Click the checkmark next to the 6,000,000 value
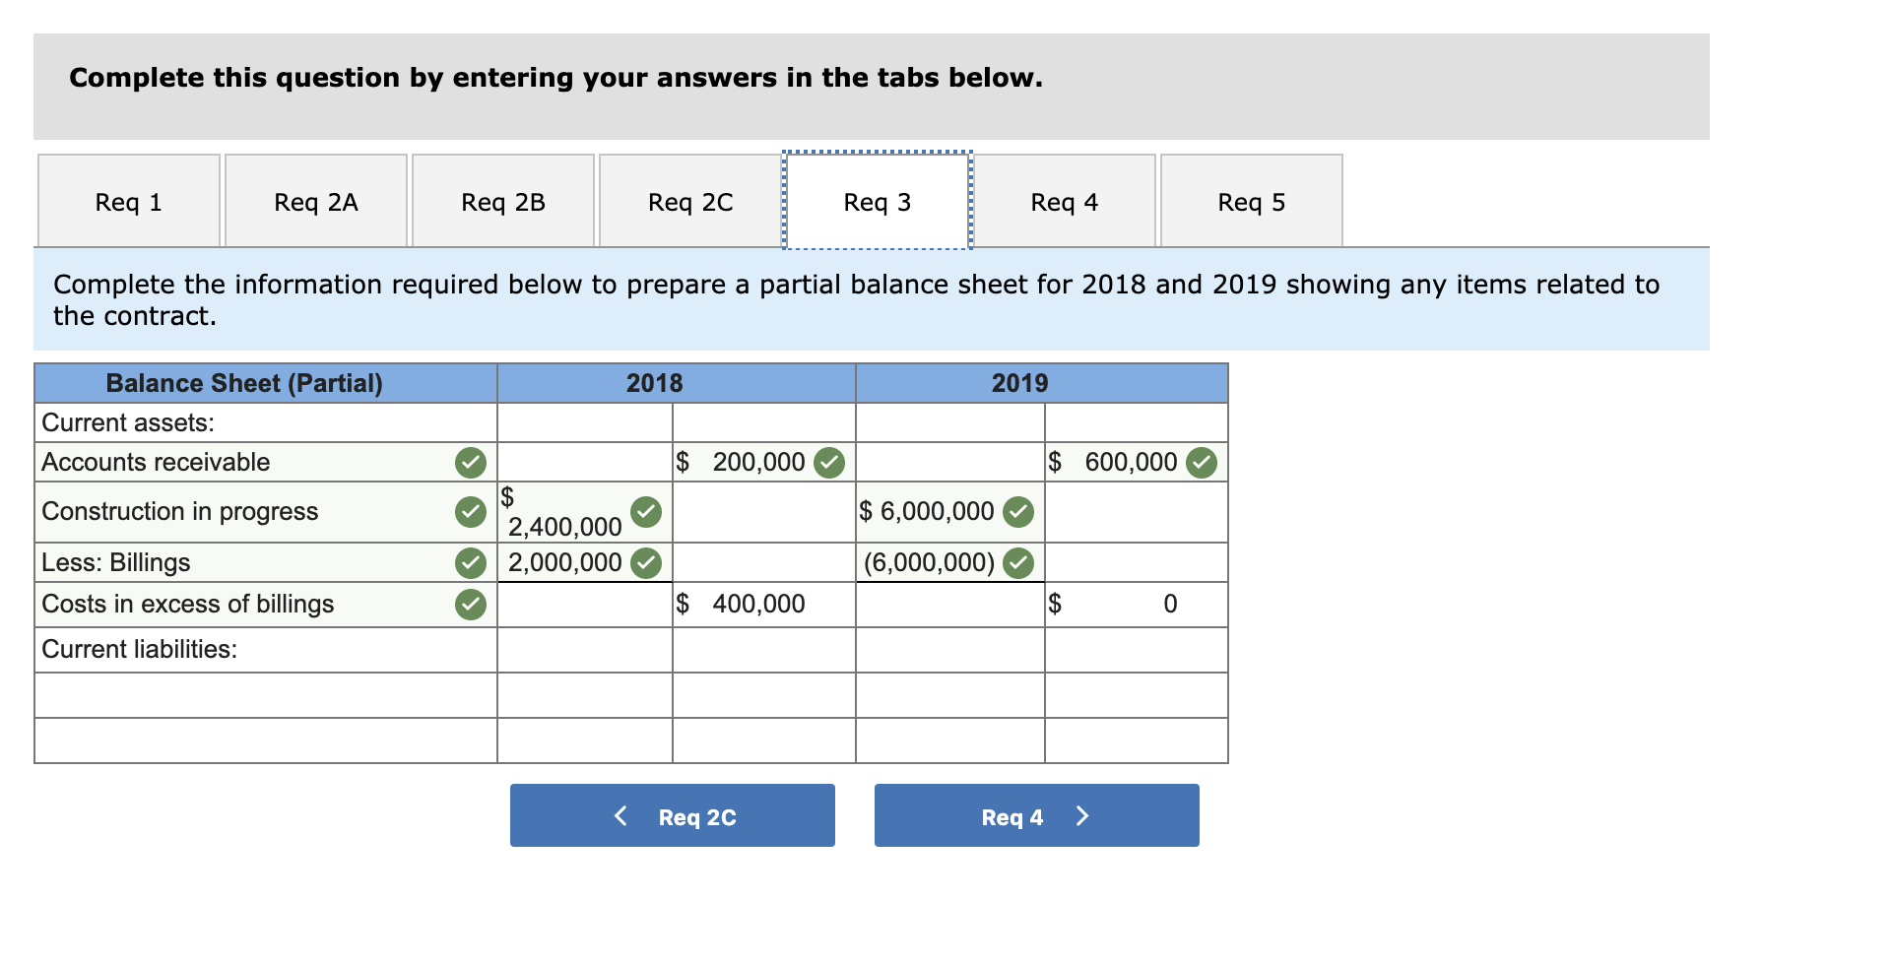 pyautogui.click(x=1016, y=511)
